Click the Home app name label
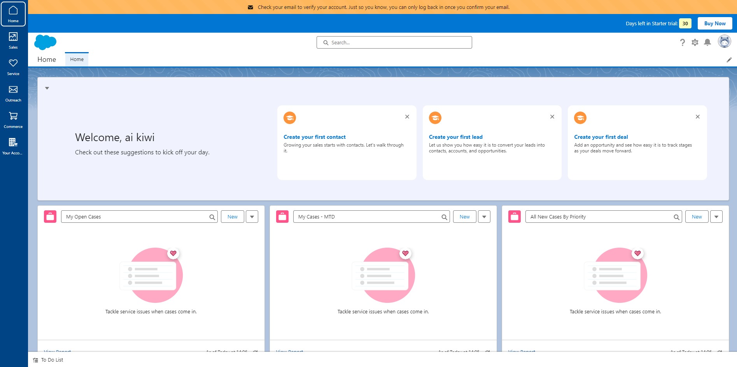 point(47,59)
